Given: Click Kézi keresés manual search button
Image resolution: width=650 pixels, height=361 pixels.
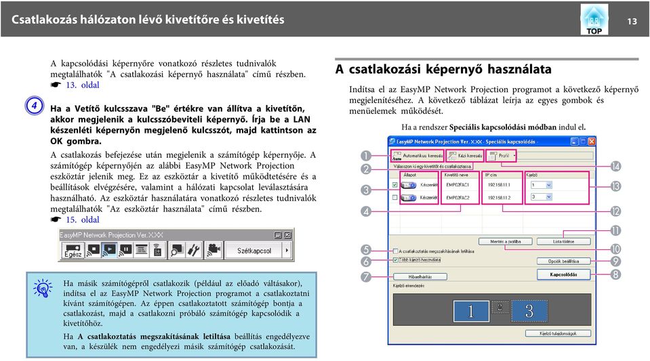Looking at the screenshot, I should (x=465, y=156).
